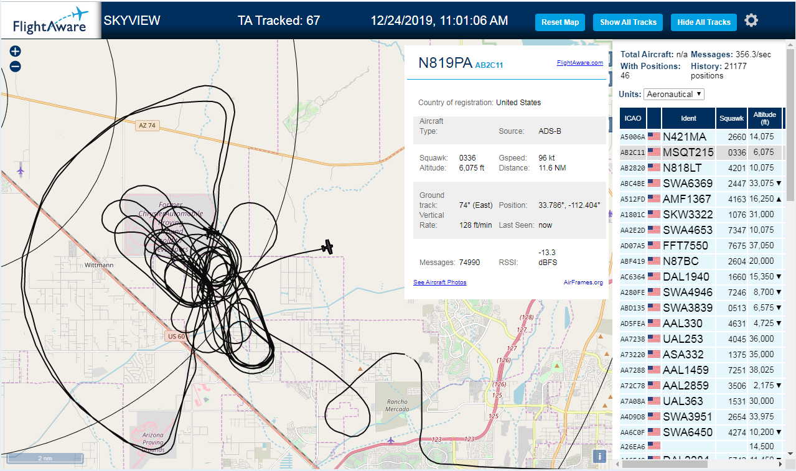The width and height of the screenshot is (796, 471).
Task: Select the AAL2859 row
Action: point(702,385)
